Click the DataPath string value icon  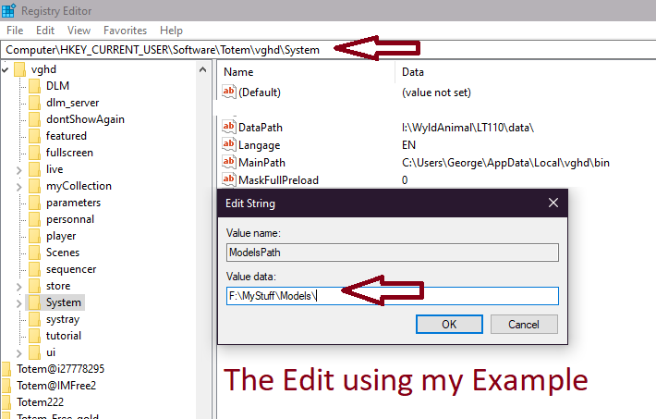click(230, 127)
